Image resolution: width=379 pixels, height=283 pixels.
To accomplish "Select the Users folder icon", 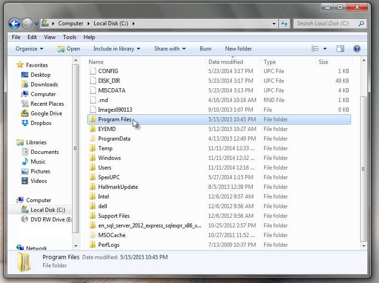I will click(x=93, y=168).
